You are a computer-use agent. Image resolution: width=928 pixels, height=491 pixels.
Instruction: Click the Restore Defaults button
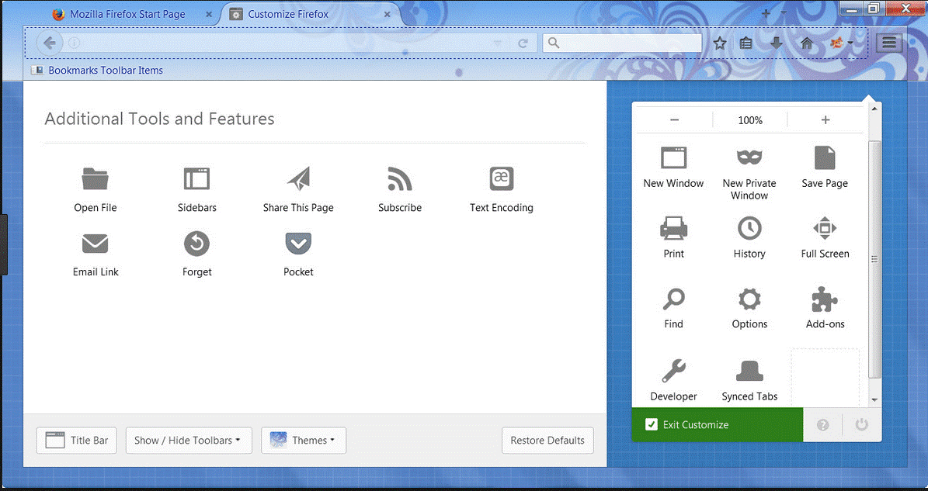547,440
